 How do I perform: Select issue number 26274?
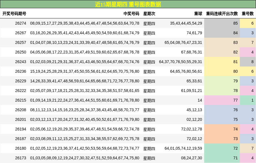tap(21, 23)
